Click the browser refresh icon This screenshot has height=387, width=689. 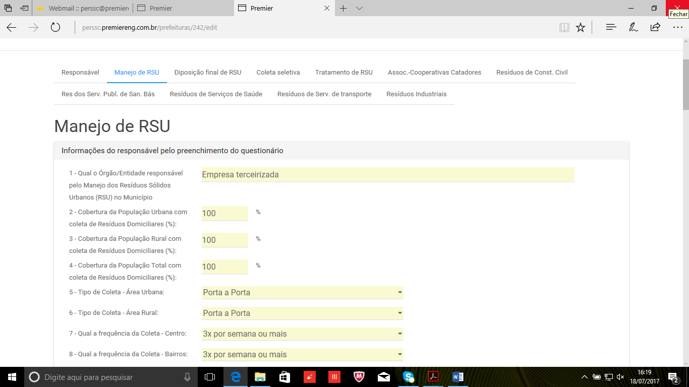tap(55, 28)
